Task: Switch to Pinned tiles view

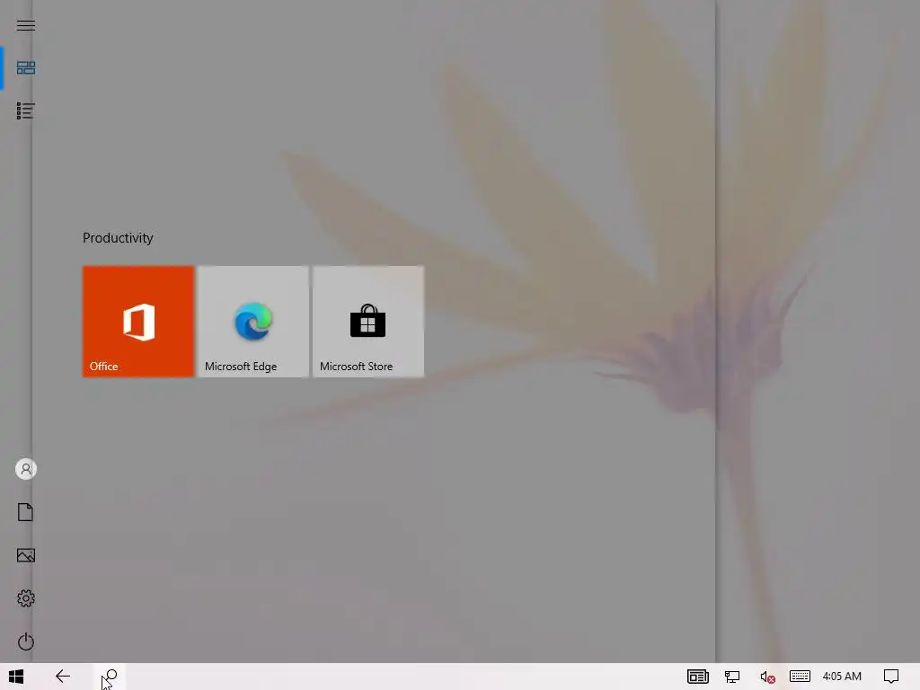Action: pos(26,68)
